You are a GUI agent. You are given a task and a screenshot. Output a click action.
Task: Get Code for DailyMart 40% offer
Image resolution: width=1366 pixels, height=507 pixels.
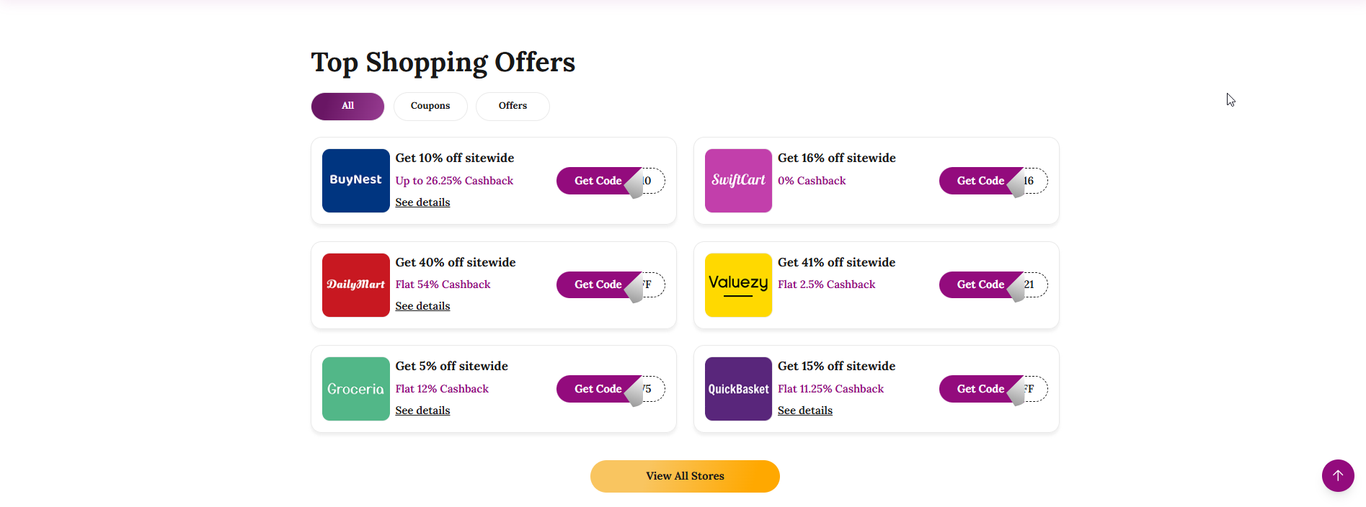click(598, 285)
